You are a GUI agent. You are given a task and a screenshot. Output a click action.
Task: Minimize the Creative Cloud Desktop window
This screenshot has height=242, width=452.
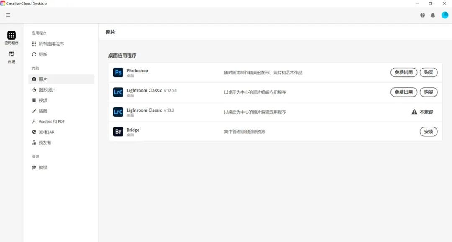click(x=417, y=3)
